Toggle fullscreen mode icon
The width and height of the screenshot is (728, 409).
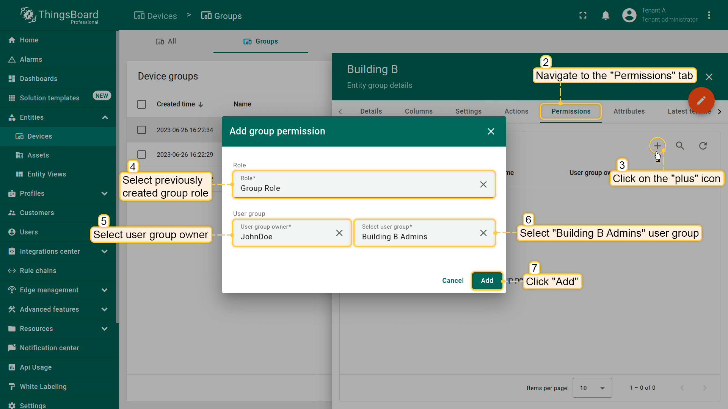point(583,16)
